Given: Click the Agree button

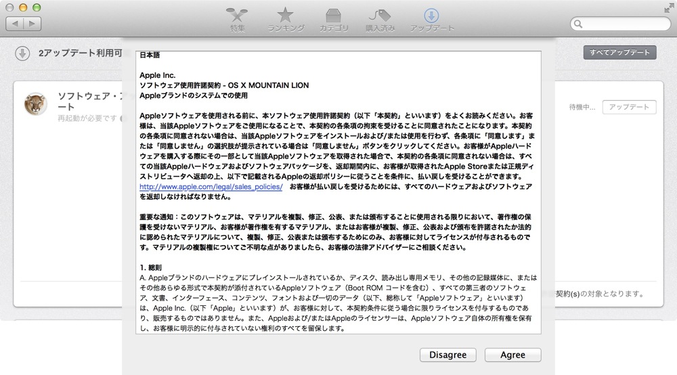Looking at the screenshot, I should click(x=512, y=355).
